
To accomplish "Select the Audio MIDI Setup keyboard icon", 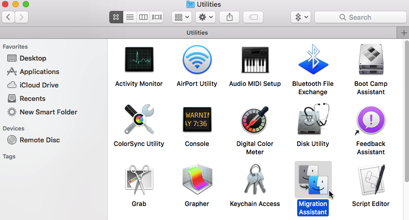I will point(255,60).
